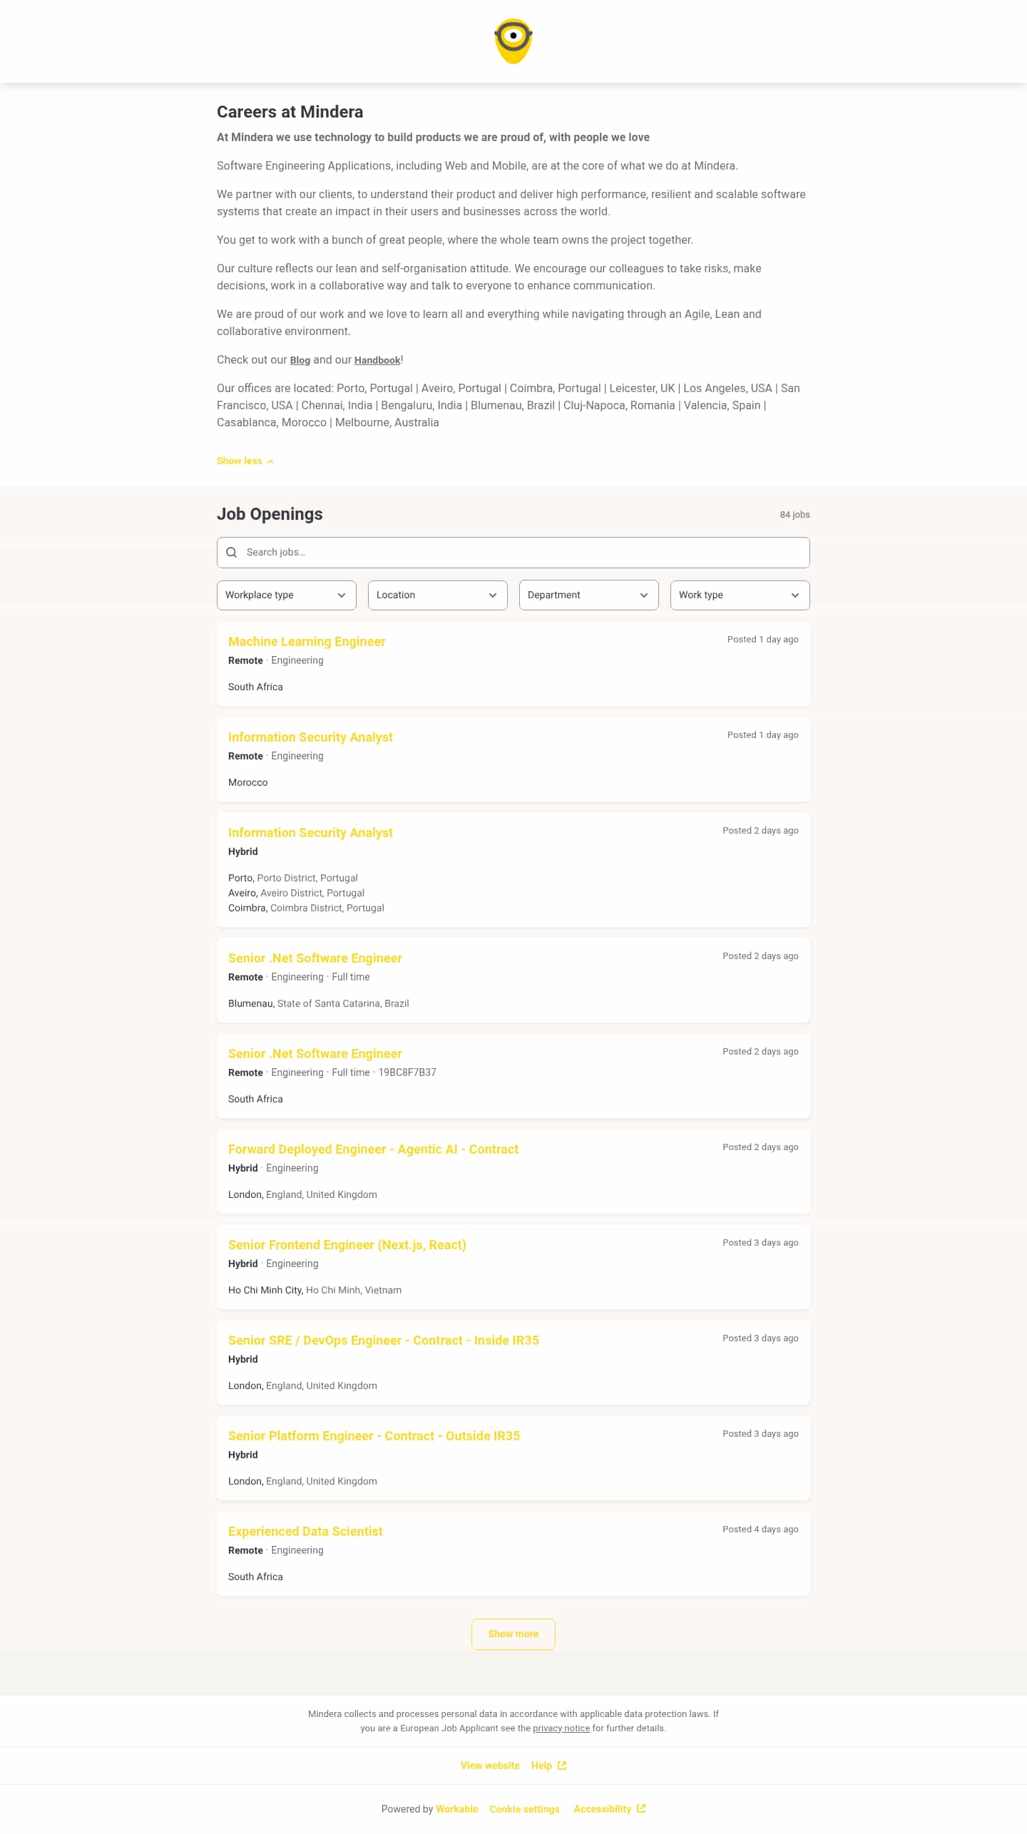Open the Workplace type dropdown
Screen dimensions: 1027x1834
(x=286, y=595)
